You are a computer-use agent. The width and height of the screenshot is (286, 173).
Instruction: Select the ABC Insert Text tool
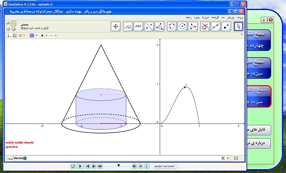138,26
